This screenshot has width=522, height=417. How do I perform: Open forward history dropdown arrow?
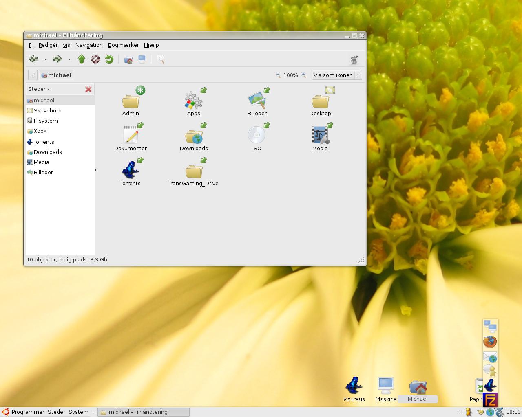(x=69, y=59)
